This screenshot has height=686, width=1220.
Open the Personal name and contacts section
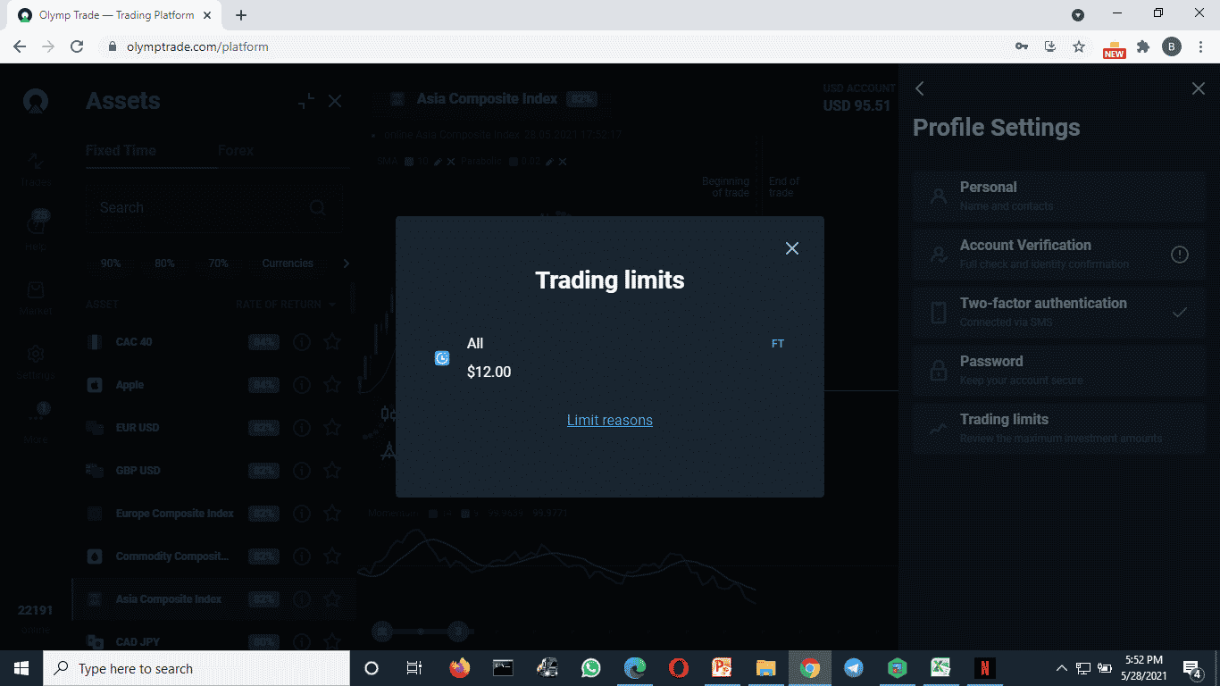click(x=1059, y=196)
